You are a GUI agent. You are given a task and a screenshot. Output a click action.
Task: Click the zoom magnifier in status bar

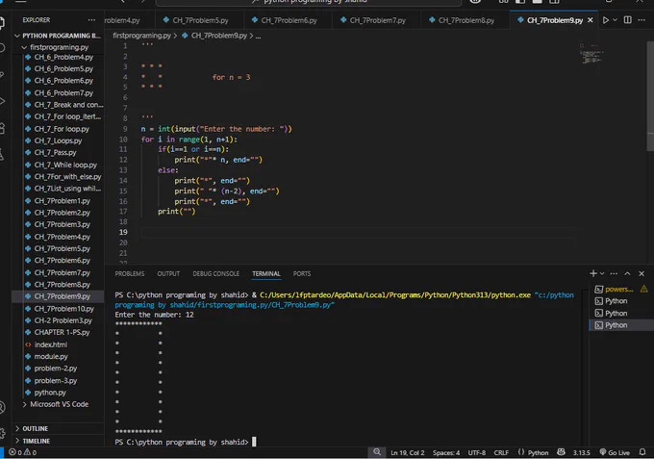[377, 452]
